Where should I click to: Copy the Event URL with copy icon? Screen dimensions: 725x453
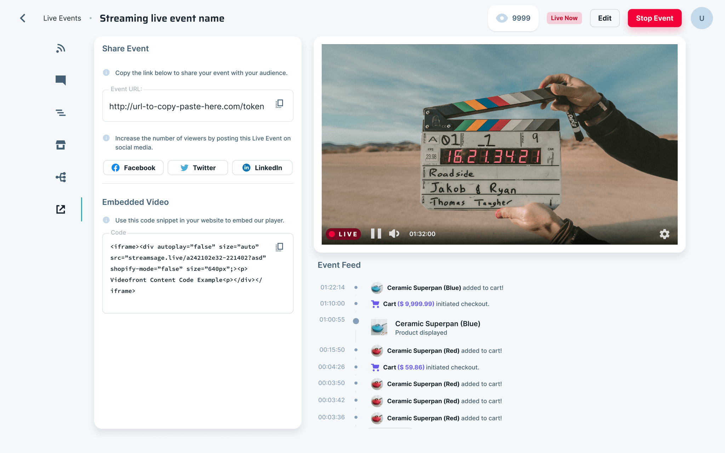(279, 104)
